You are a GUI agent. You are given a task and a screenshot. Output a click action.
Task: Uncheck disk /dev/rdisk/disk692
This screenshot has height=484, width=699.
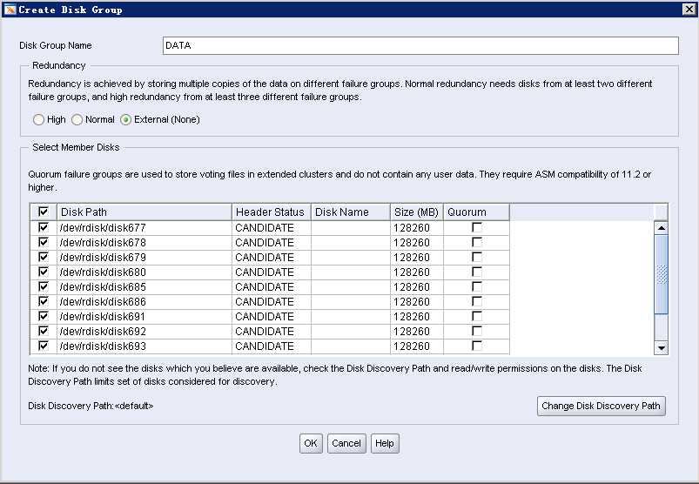click(44, 331)
